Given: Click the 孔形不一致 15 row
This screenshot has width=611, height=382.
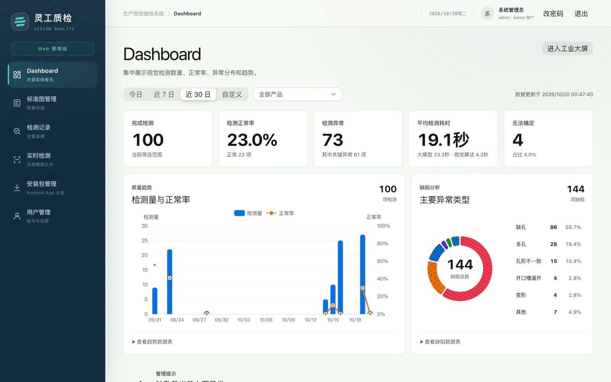Looking at the screenshot, I should pyautogui.click(x=548, y=261).
